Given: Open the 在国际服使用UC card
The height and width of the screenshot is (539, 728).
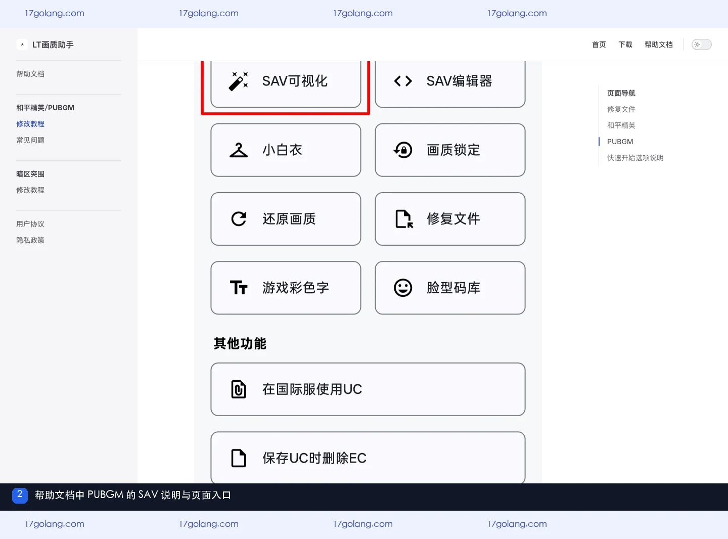Looking at the screenshot, I should (368, 389).
